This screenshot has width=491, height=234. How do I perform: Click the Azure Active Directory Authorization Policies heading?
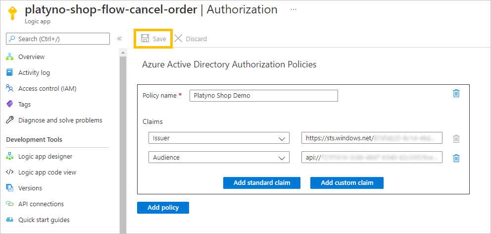point(229,64)
